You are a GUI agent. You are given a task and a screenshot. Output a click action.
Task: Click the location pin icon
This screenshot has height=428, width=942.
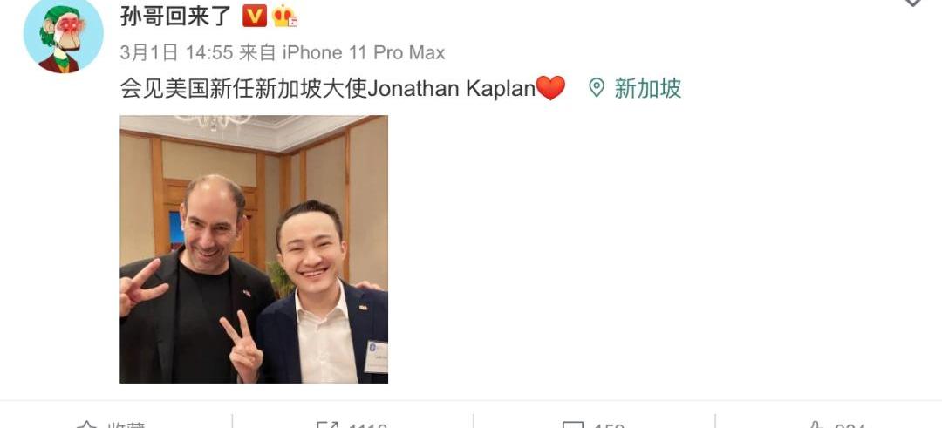[596, 88]
